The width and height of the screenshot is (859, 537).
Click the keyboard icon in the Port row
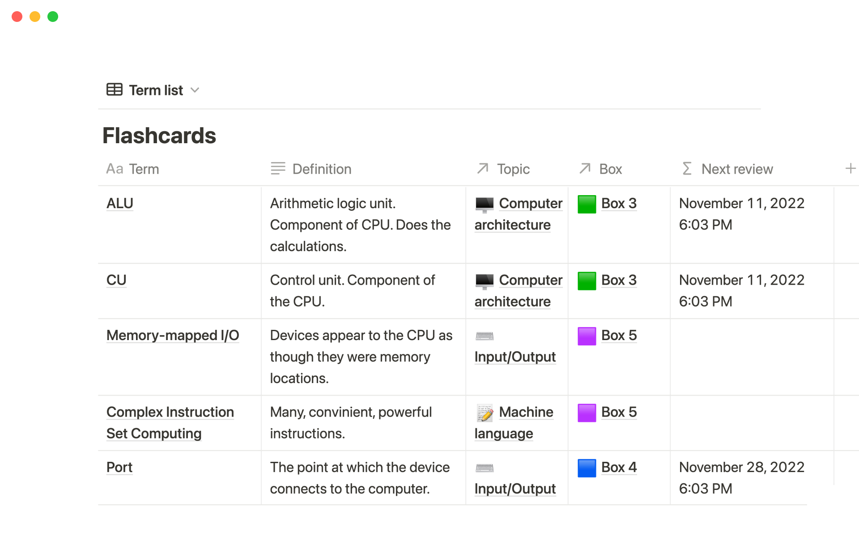click(x=485, y=468)
